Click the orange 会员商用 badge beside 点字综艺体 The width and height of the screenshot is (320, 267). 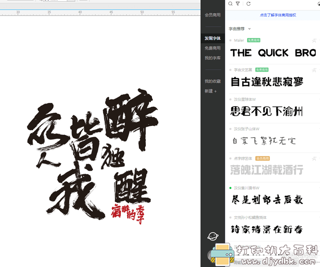(262, 159)
